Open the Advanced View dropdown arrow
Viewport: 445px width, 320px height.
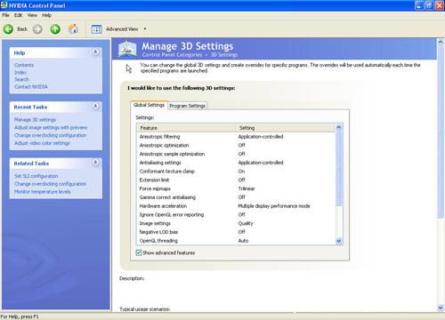click(145, 29)
